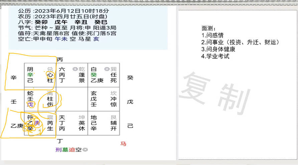Click the blue 亥 horse star text

[x=96, y=39]
